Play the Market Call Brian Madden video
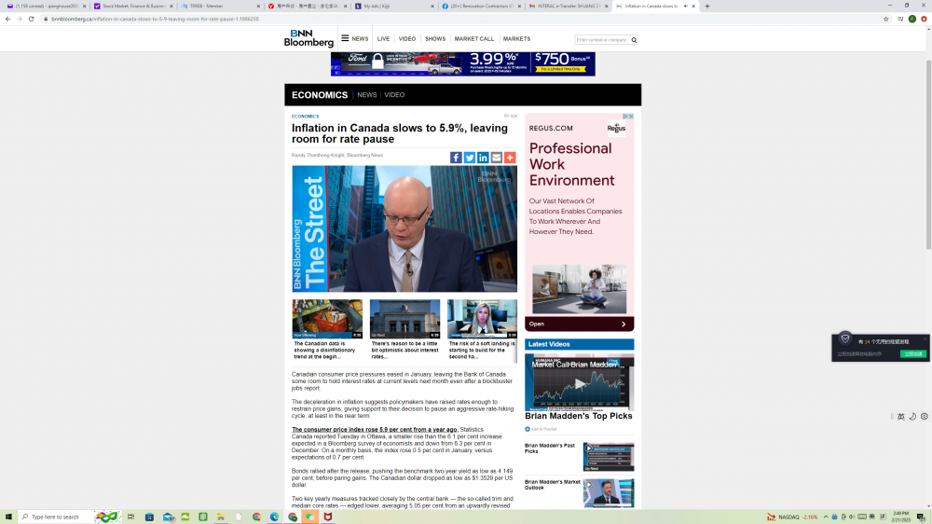 point(579,383)
